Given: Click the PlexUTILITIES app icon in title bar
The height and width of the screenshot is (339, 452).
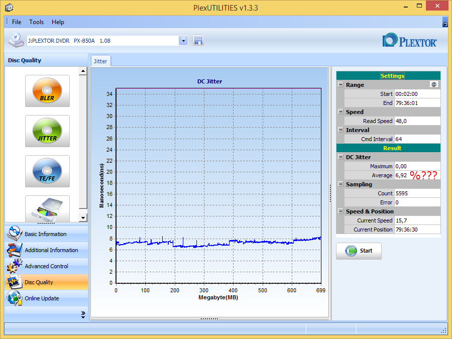Looking at the screenshot, I should click(9, 8).
